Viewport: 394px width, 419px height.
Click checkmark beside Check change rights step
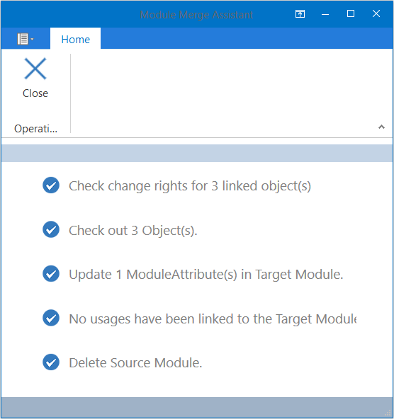tap(51, 185)
